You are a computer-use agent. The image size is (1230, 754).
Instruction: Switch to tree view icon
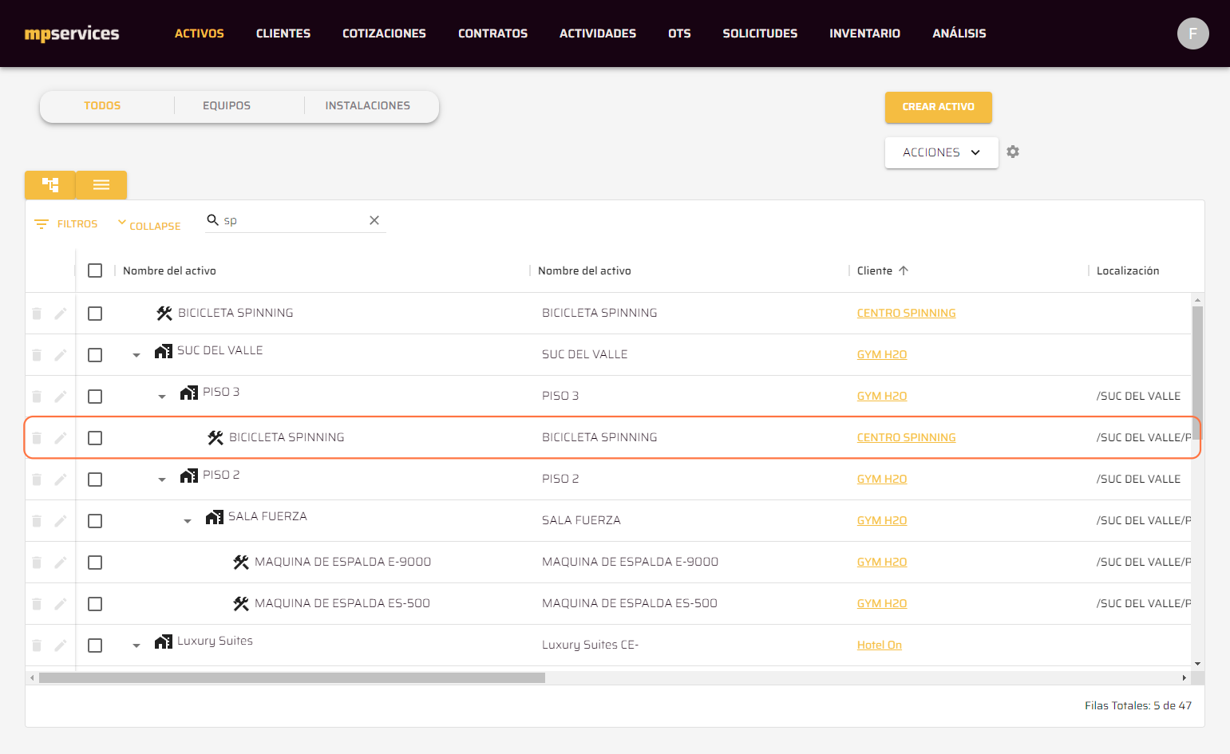pyautogui.click(x=50, y=185)
